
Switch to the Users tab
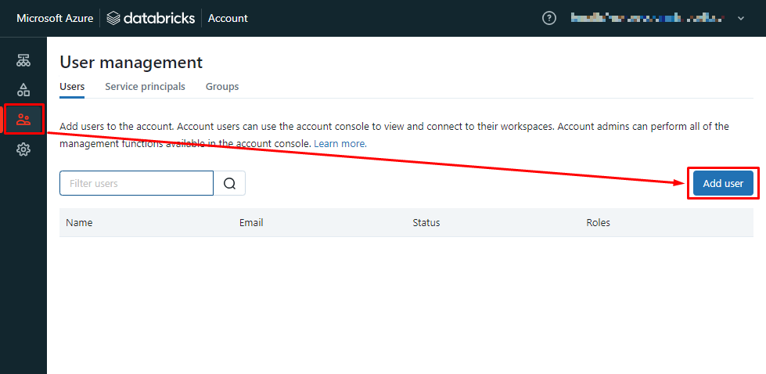[x=72, y=87]
